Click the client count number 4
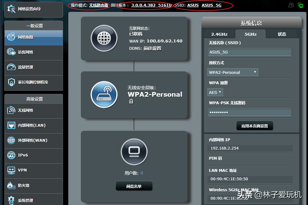 tap(142, 173)
